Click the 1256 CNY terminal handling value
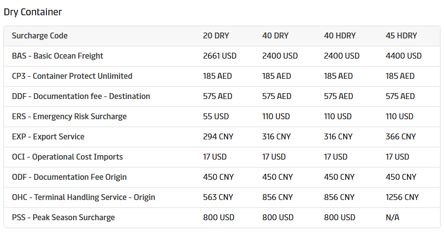Viewport: 444px width, 234px height. tap(402, 198)
